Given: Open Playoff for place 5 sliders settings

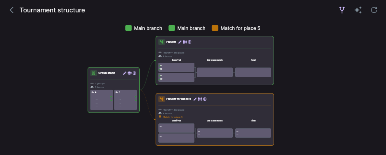Looking at the screenshot, I should pos(200,99).
